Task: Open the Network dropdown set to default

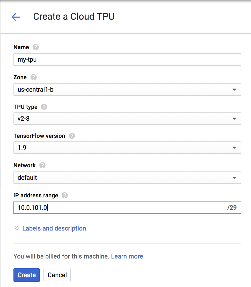Action: [x=127, y=178]
